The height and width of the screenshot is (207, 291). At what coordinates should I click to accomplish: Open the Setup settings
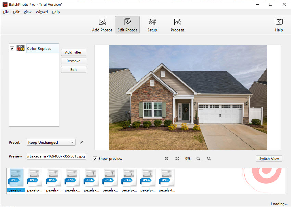[152, 24]
